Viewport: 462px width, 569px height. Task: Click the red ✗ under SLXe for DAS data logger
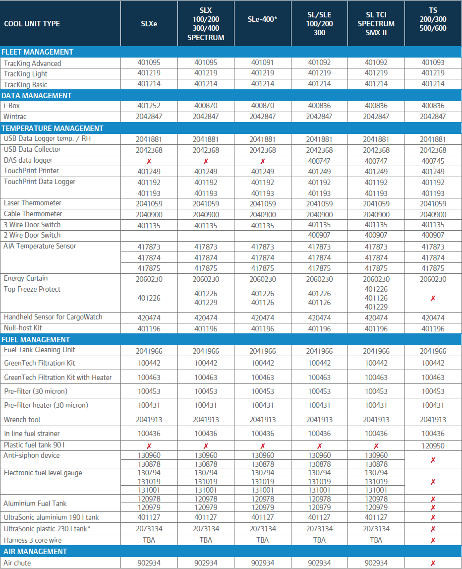point(149,160)
